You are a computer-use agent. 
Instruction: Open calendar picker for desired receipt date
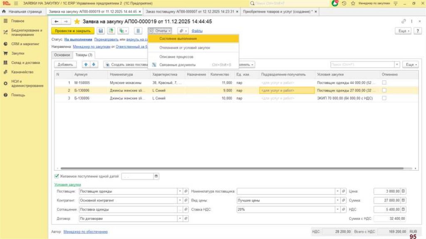156,177
